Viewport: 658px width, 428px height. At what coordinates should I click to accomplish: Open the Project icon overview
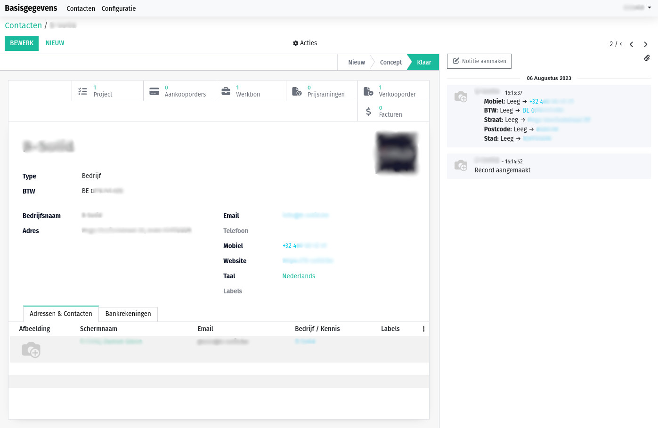[x=83, y=90]
